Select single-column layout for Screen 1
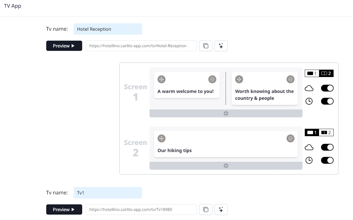The image size is (353, 220). tap(312, 73)
